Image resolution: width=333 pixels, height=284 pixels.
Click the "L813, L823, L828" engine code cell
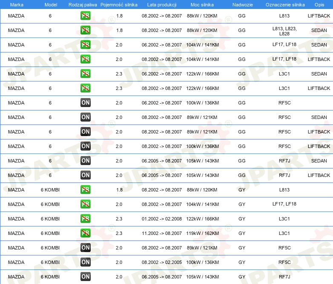pyautogui.click(x=284, y=31)
